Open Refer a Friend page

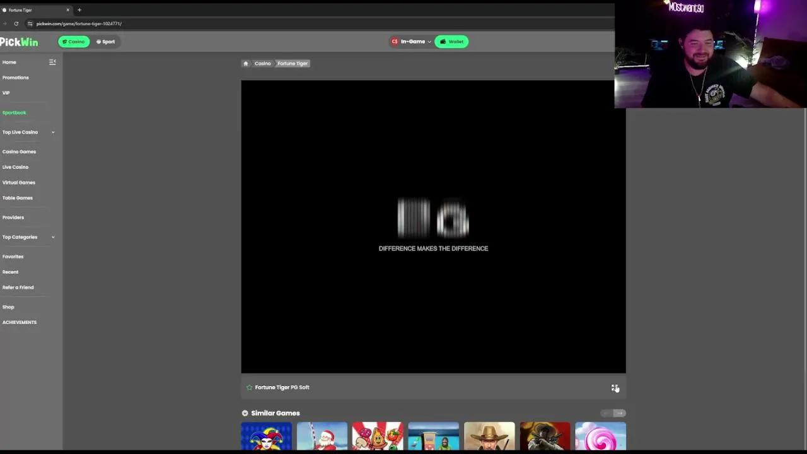(x=18, y=288)
